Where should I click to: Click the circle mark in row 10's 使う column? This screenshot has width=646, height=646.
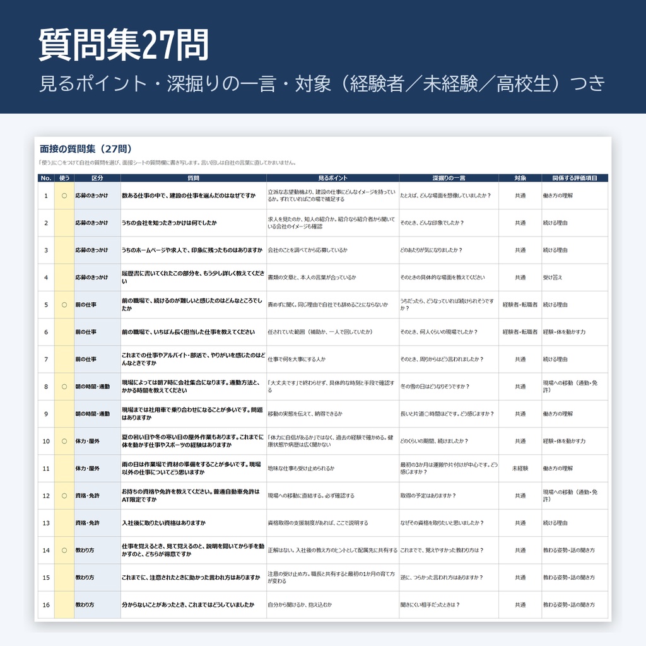pos(64,441)
